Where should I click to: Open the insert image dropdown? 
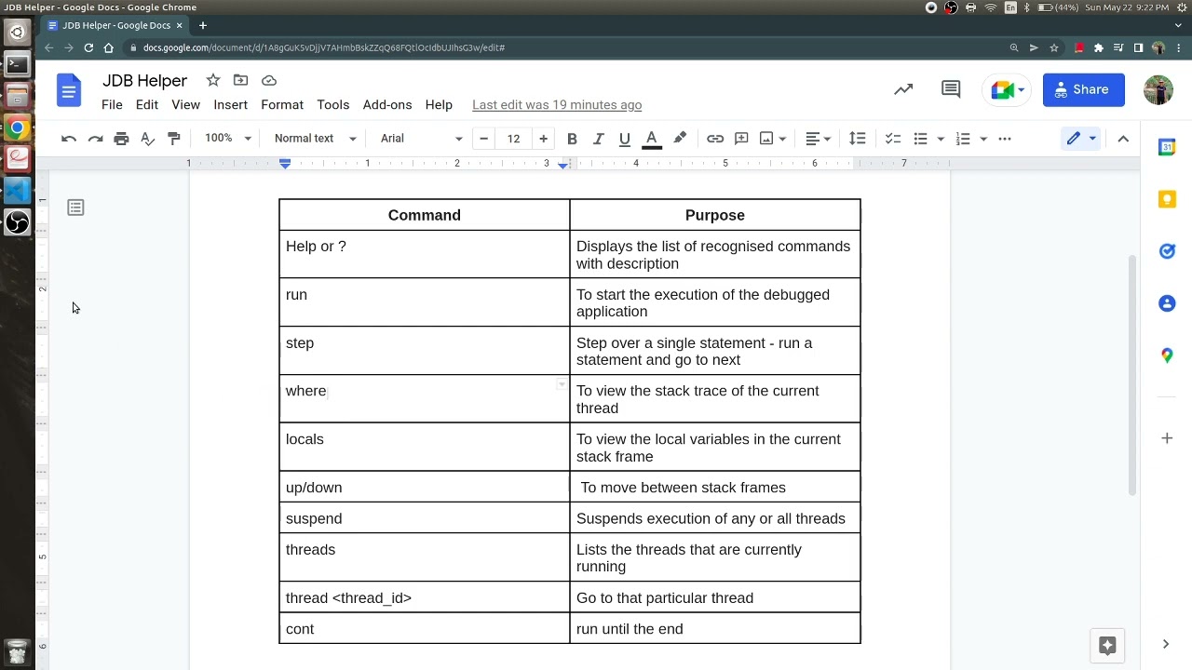[x=773, y=139]
